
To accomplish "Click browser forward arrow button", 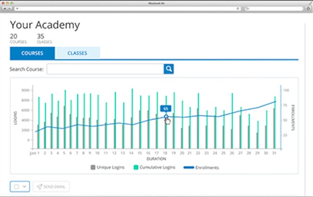I will (9, 8).
